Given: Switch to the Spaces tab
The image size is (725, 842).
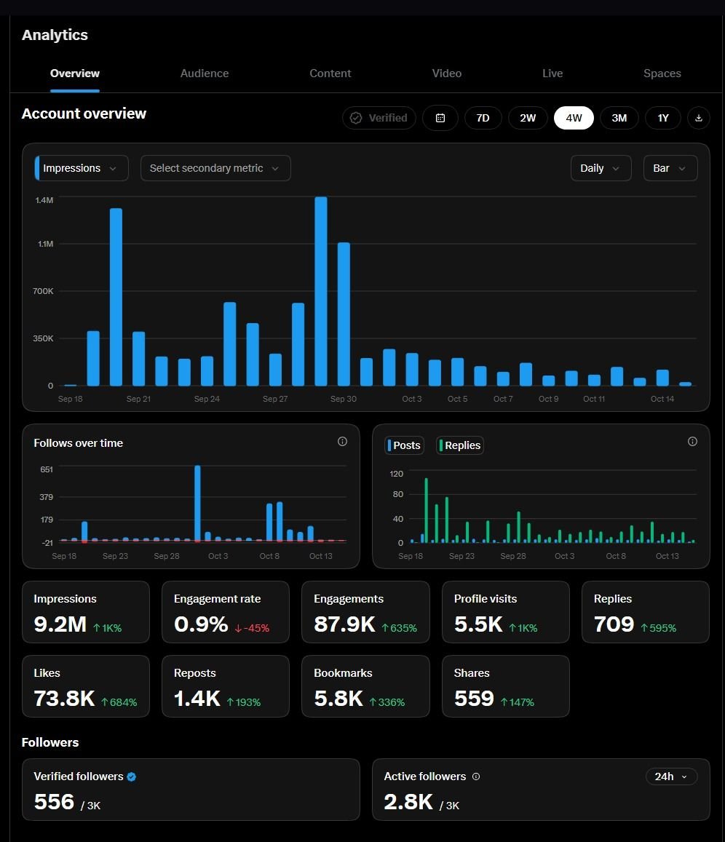Looking at the screenshot, I should [662, 74].
